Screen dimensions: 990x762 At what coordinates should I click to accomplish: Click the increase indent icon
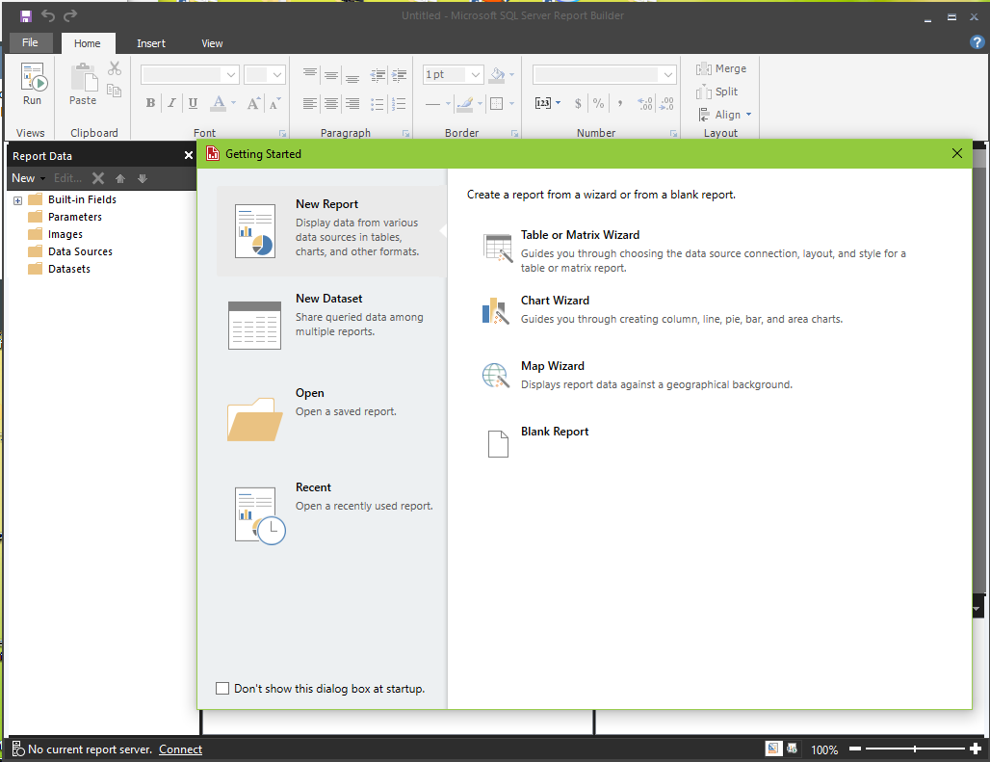pyautogui.click(x=399, y=75)
